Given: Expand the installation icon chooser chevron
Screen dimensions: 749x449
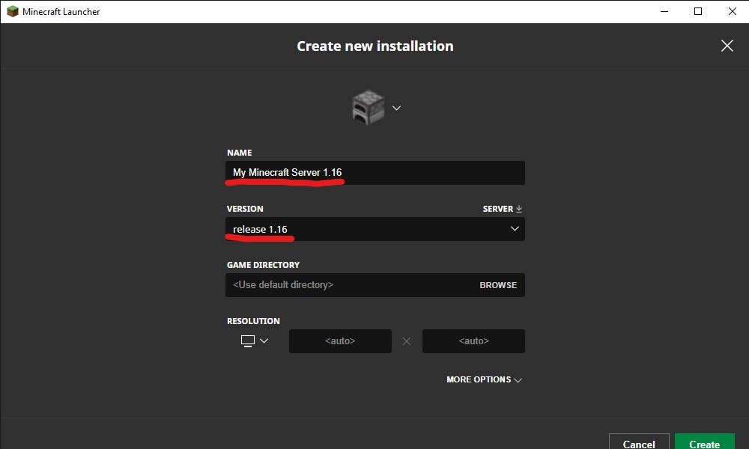Looking at the screenshot, I should click(396, 108).
